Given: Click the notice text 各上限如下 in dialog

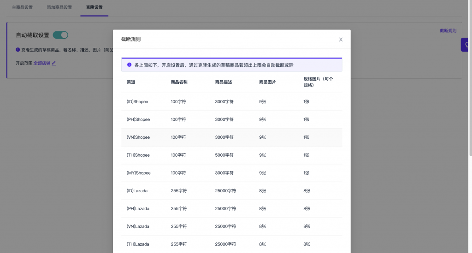Looking at the screenshot, I should point(214,65).
